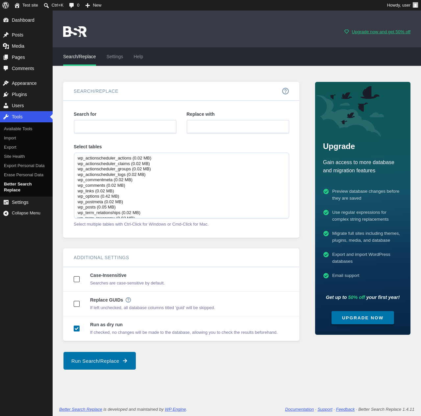The width and height of the screenshot is (421, 416).
Task: Select wp_actionscheduler_claims table
Action: [182, 164]
